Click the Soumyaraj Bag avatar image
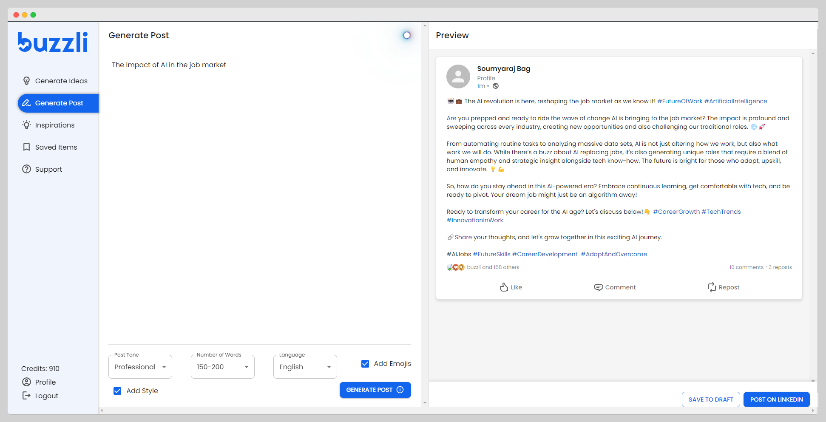This screenshot has height=422, width=826. pyautogui.click(x=458, y=76)
